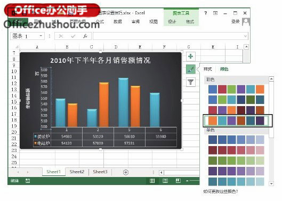Go to previous sheet with left arrow
282x201 pixels.
[x=18, y=172]
